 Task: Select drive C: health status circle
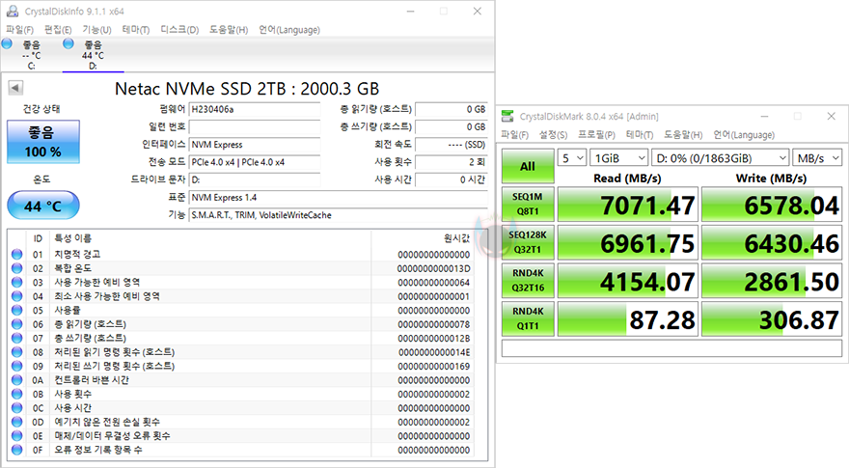7,43
